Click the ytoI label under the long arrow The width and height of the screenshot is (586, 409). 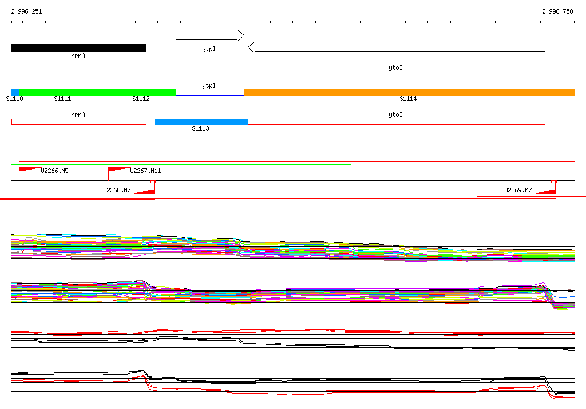click(395, 68)
